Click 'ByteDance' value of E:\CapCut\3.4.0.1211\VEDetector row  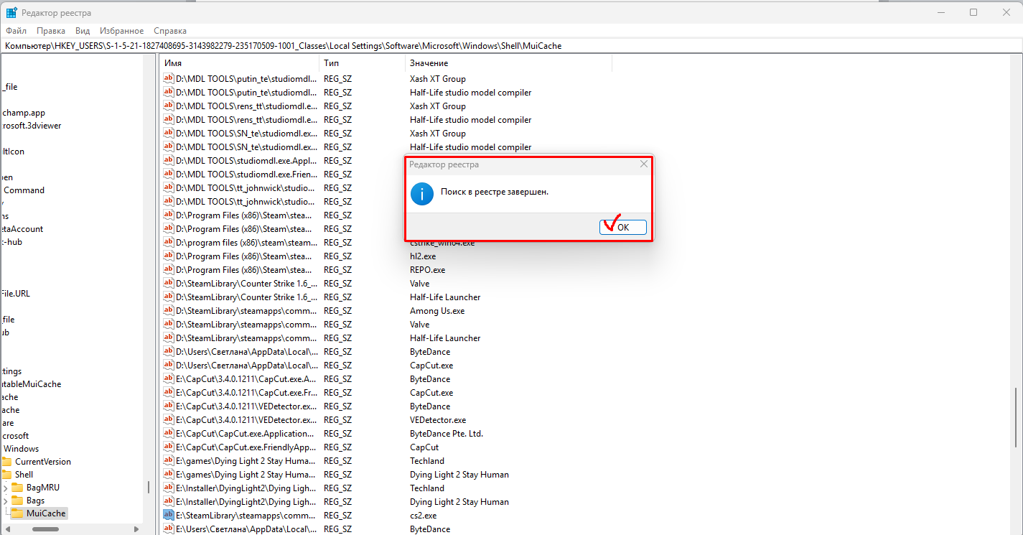pos(430,406)
